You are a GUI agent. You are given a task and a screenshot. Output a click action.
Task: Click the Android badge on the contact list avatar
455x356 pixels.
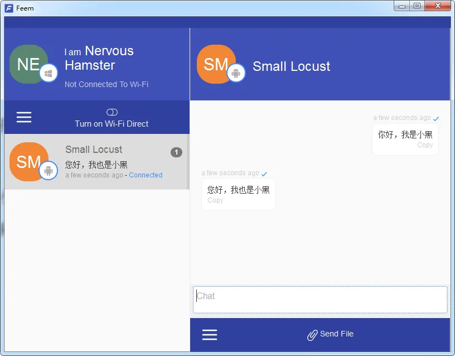pos(49,170)
